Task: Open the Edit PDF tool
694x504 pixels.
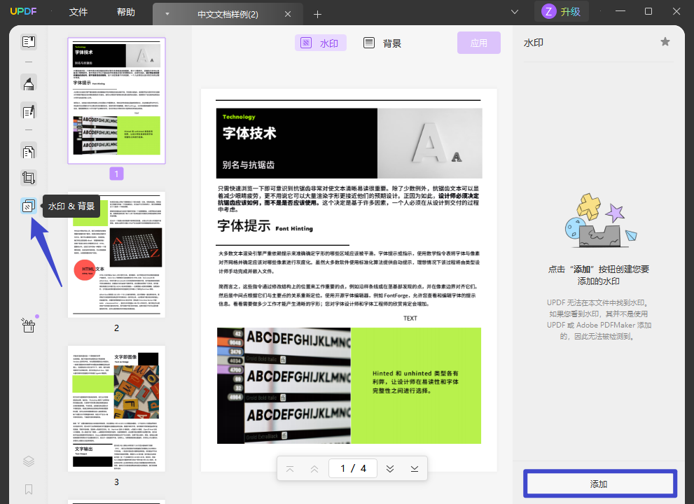Action: (29, 111)
